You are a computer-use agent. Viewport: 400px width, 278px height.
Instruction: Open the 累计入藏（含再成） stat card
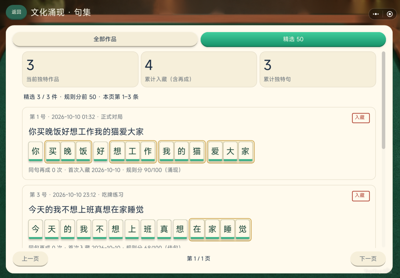pos(199,69)
